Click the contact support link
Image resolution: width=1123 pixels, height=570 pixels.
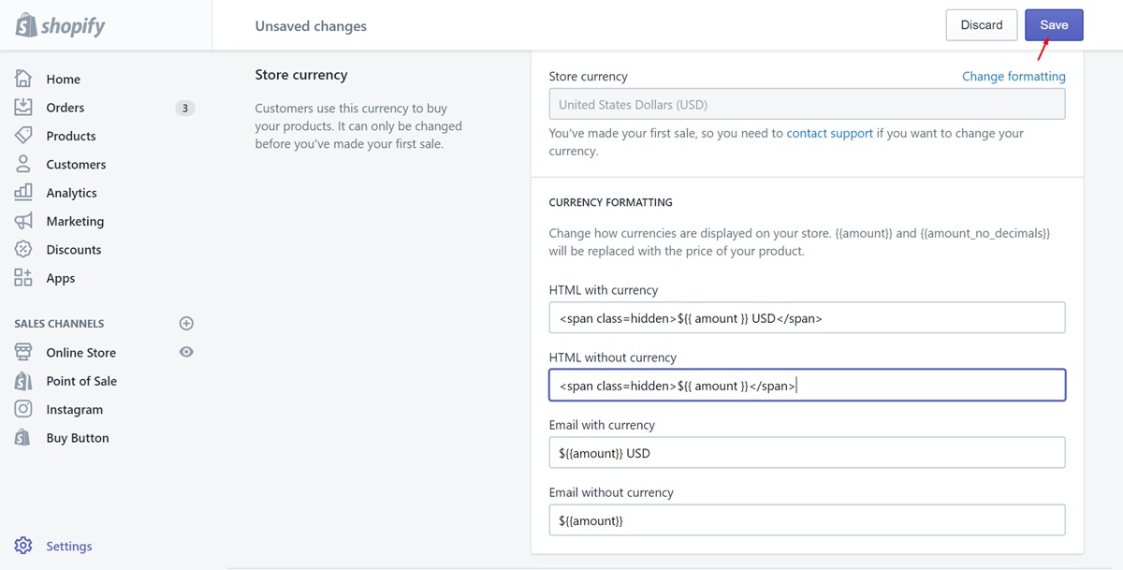(830, 133)
